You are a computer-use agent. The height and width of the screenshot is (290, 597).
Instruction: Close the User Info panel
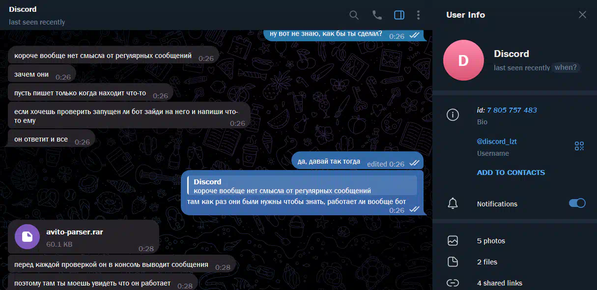coord(582,15)
